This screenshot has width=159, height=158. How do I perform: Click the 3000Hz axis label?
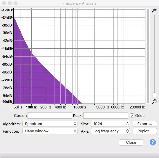click(103, 107)
